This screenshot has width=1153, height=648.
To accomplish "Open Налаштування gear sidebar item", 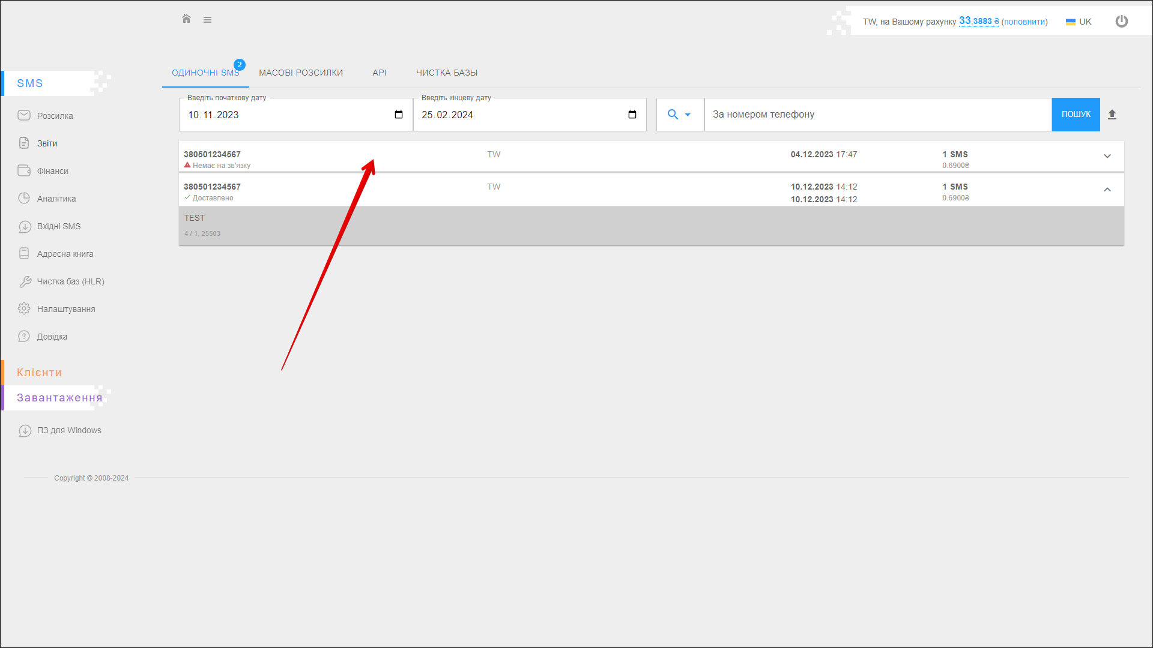I will (x=65, y=309).
